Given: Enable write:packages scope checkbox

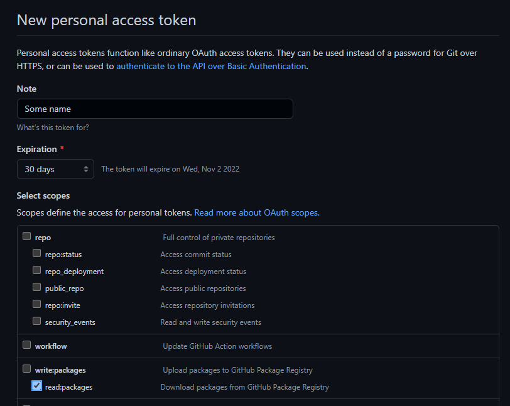Looking at the screenshot, I should tap(26, 368).
